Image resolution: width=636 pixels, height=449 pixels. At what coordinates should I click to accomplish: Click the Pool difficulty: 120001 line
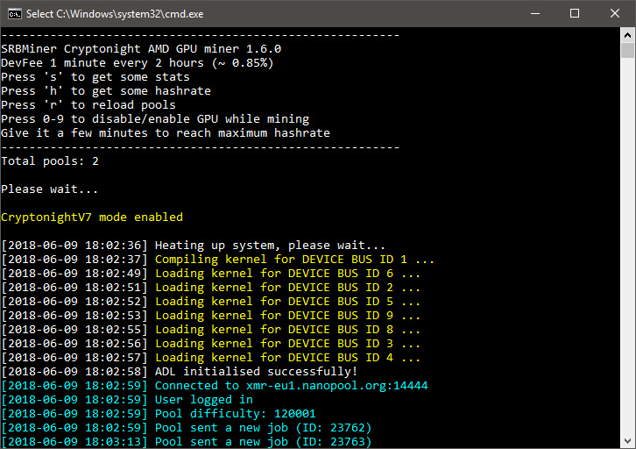click(235, 414)
